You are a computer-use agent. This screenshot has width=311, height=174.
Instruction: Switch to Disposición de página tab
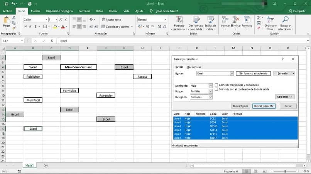[59, 11]
